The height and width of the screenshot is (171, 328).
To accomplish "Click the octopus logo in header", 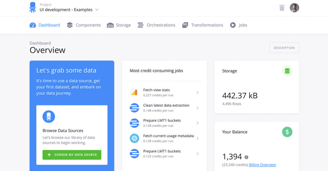I will (x=33, y=7).
